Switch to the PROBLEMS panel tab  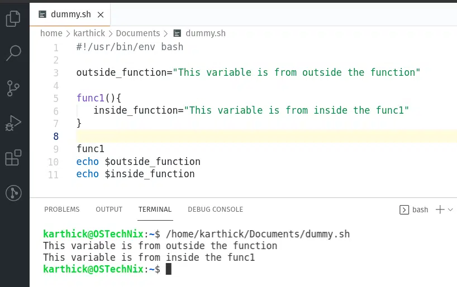62,210
